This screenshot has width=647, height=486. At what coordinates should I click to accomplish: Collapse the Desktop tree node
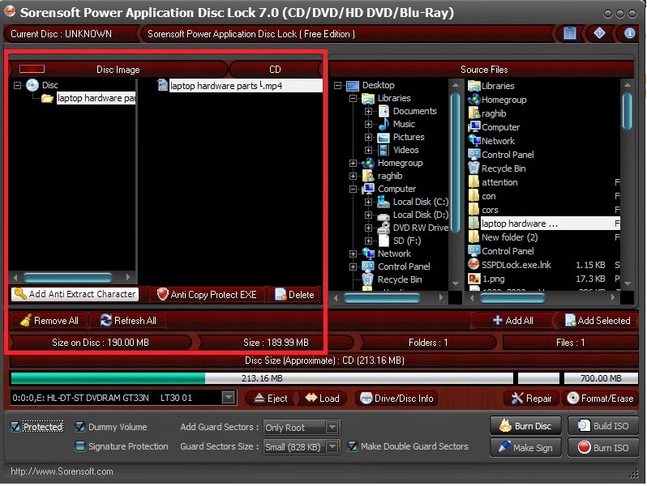[x=337, y=85]
